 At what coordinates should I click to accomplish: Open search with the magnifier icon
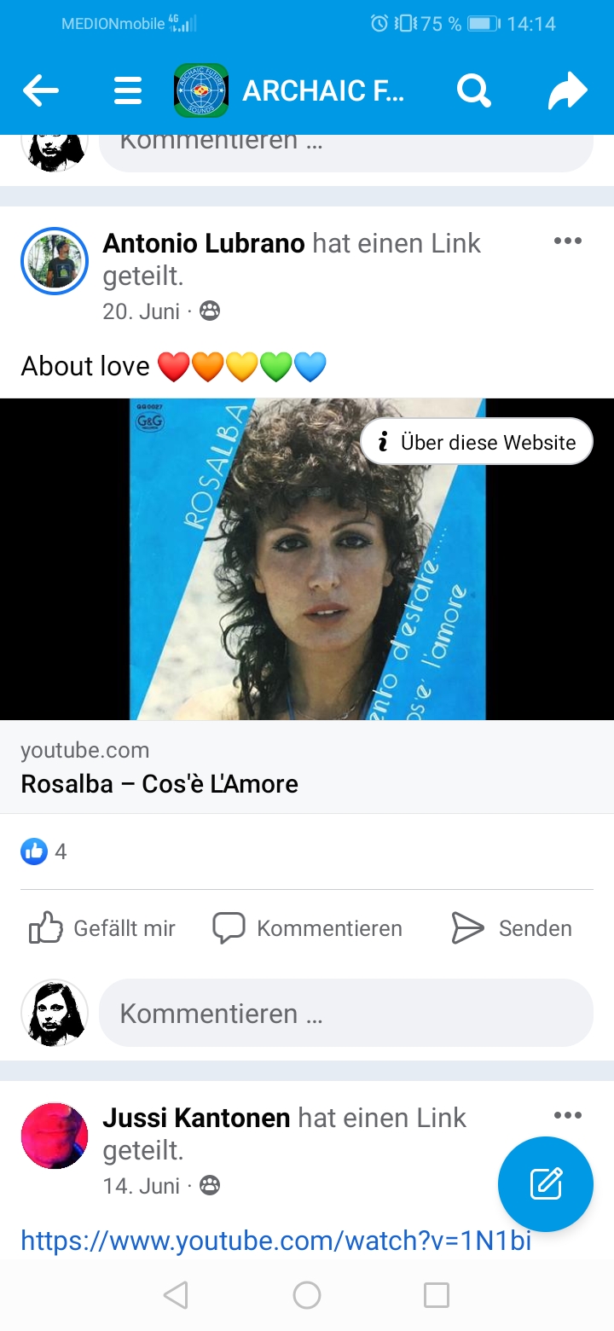[473, 90]
